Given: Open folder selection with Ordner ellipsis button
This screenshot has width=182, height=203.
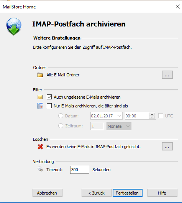Looking at the screenshot, I should tap(167, 75).
